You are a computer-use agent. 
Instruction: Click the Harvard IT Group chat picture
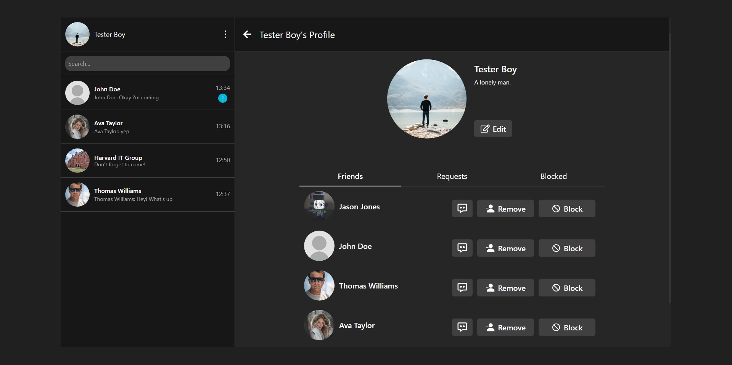coord(77,161)
